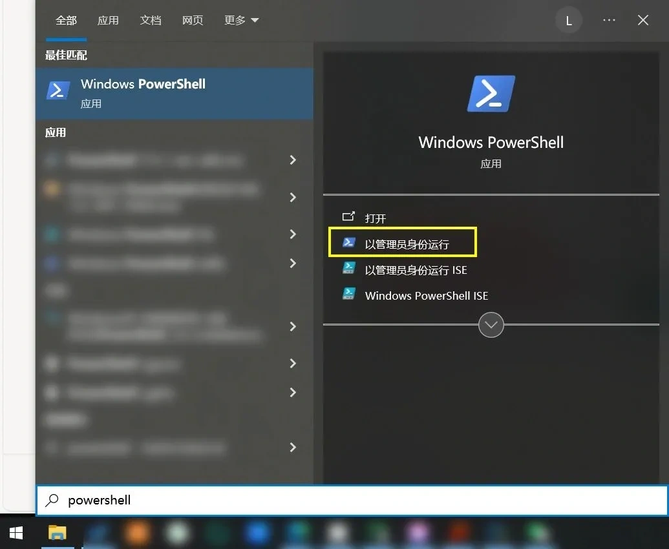Click 以管理员身份运行 ISE option
The image size is (669, 549).
416,270
